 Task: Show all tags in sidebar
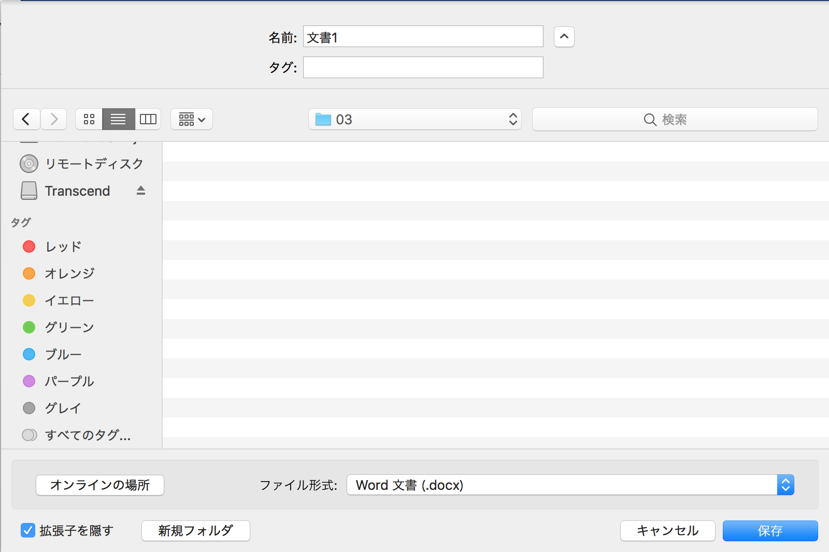87,435
